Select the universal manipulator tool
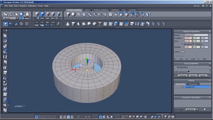The width and height of the screenshot is (213, 120). (21, 14)
